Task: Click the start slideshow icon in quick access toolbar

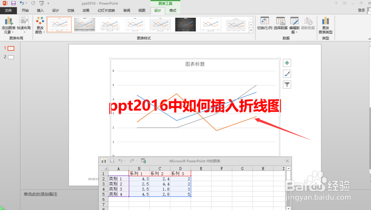Action: pos(42,3)
